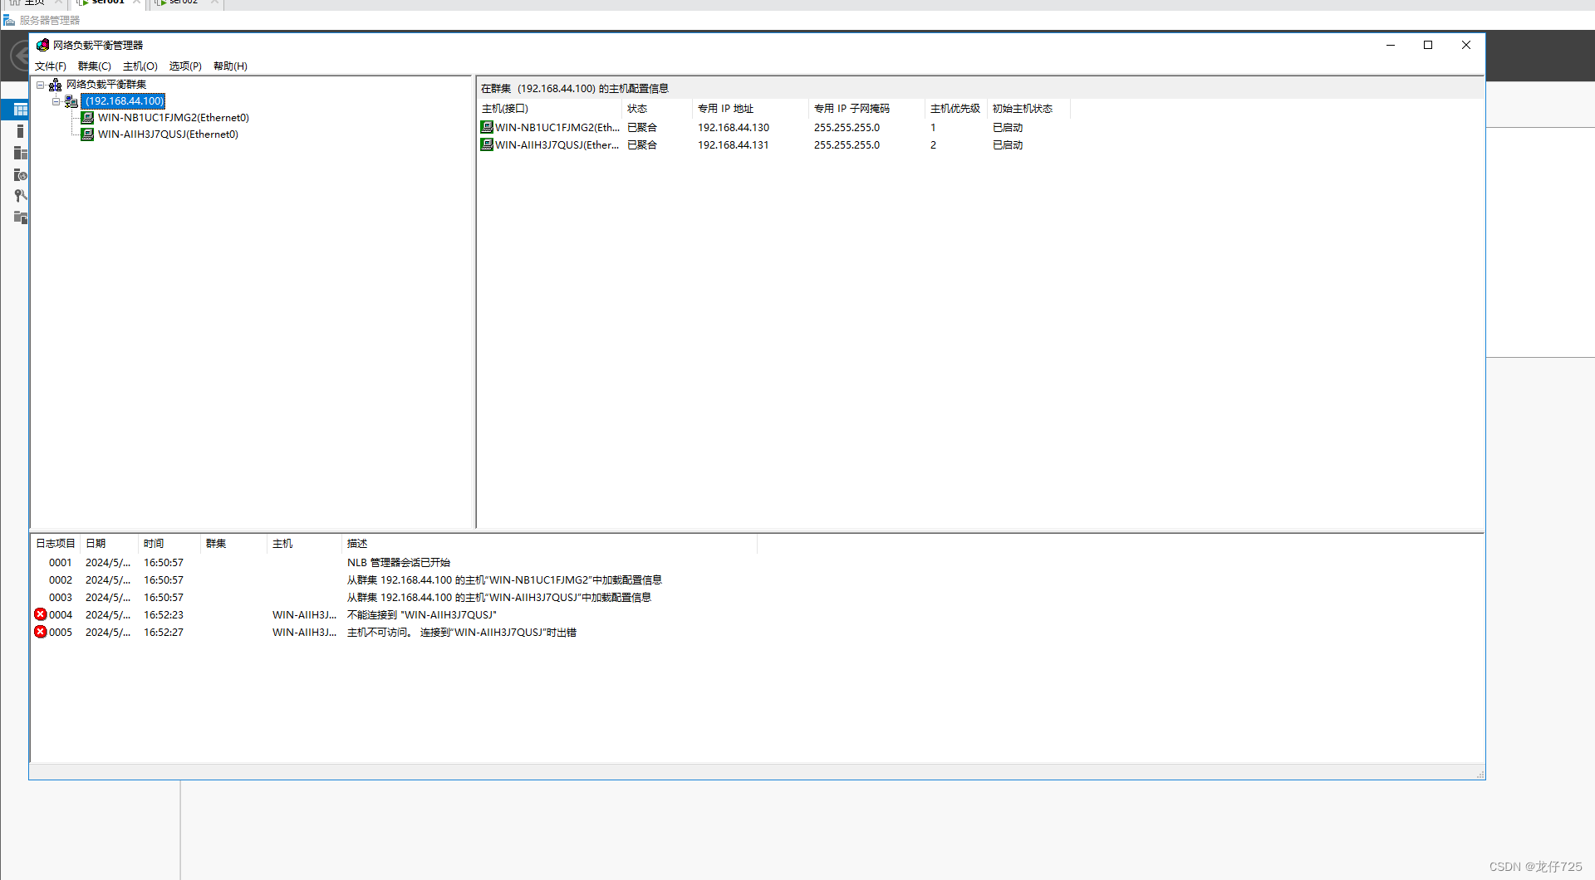
Task: Select IP address 192.168.44.131 cell
Action: [734, 145]
